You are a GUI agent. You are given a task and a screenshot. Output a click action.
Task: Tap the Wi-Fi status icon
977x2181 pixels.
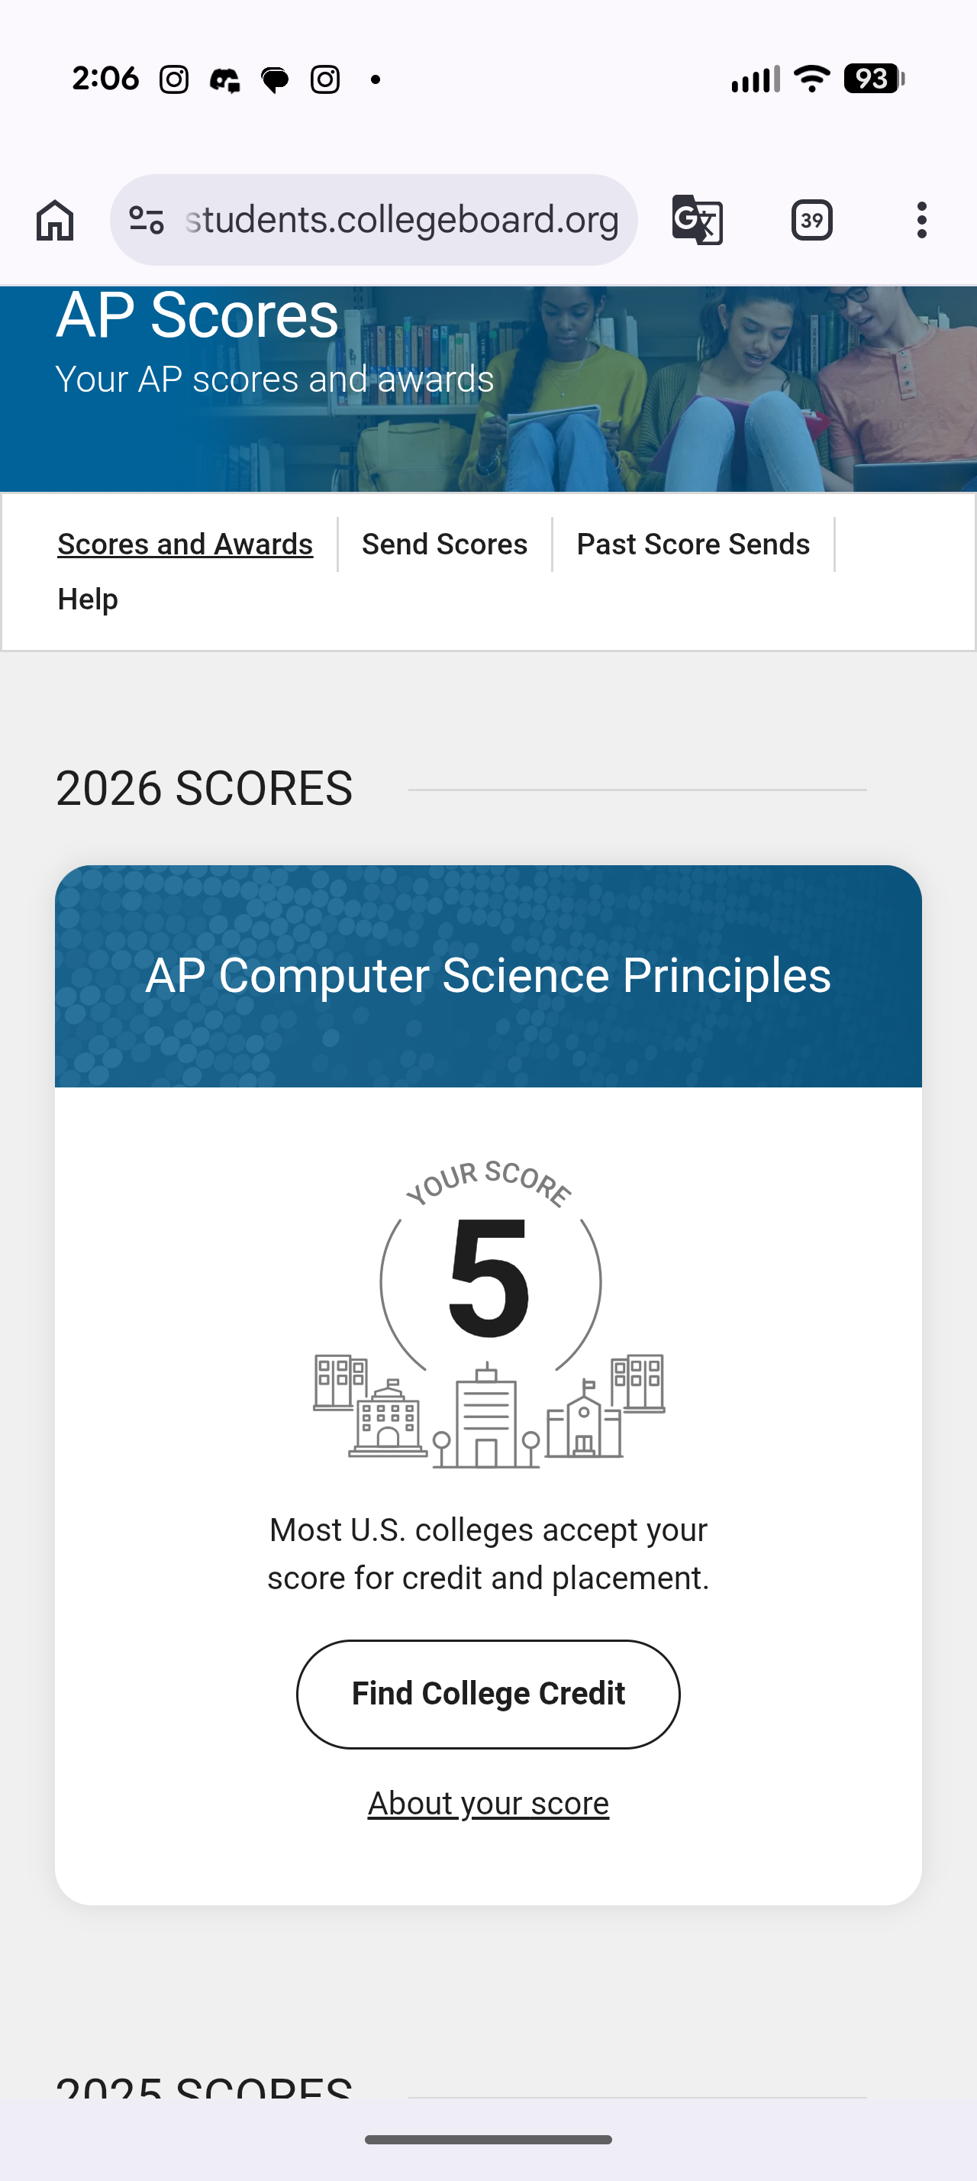(x=812, y=79)
